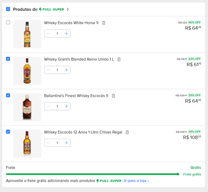
Task: Add one more Grant's Blended using plus
Action: (67, 70)
